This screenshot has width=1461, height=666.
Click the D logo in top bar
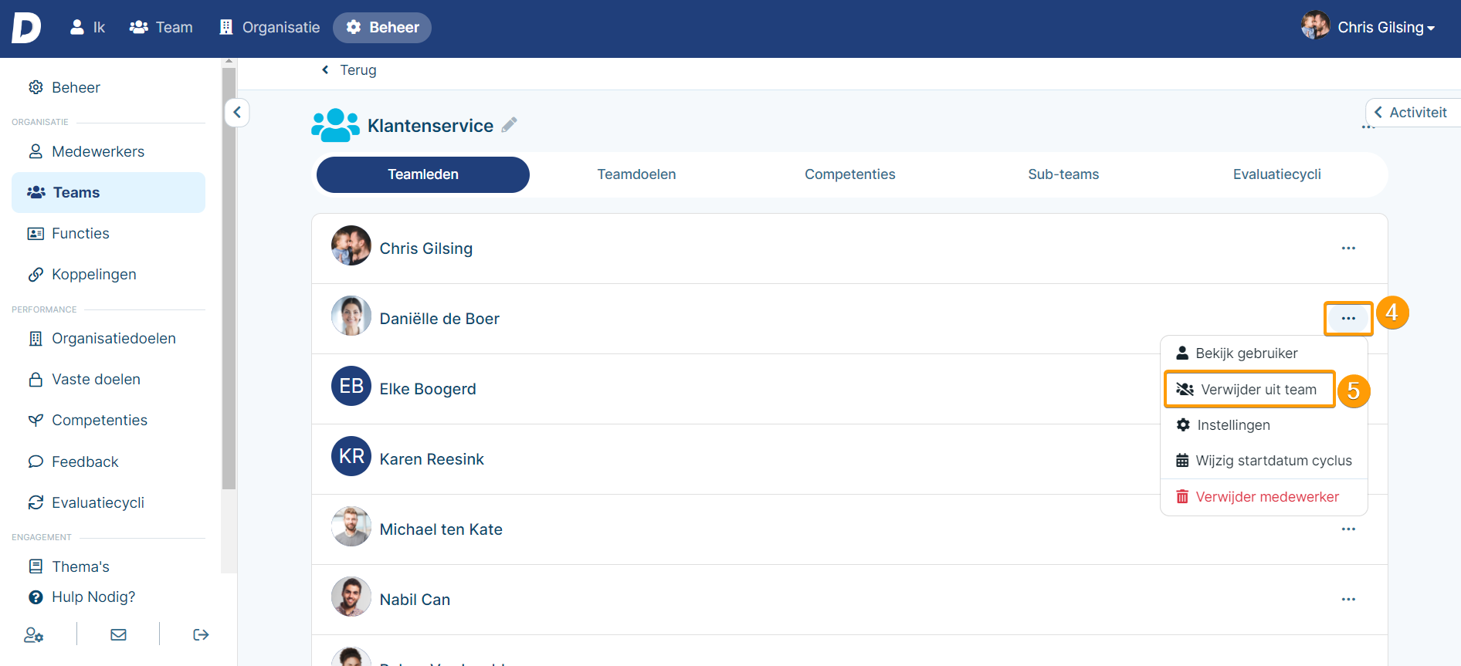tap(26, 28)
